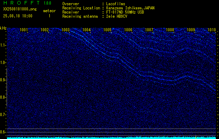Image resolution: width=219 pixels, height=139 pixels.
Task: Click time axis marker 1007
Action: tap(149, 30)
